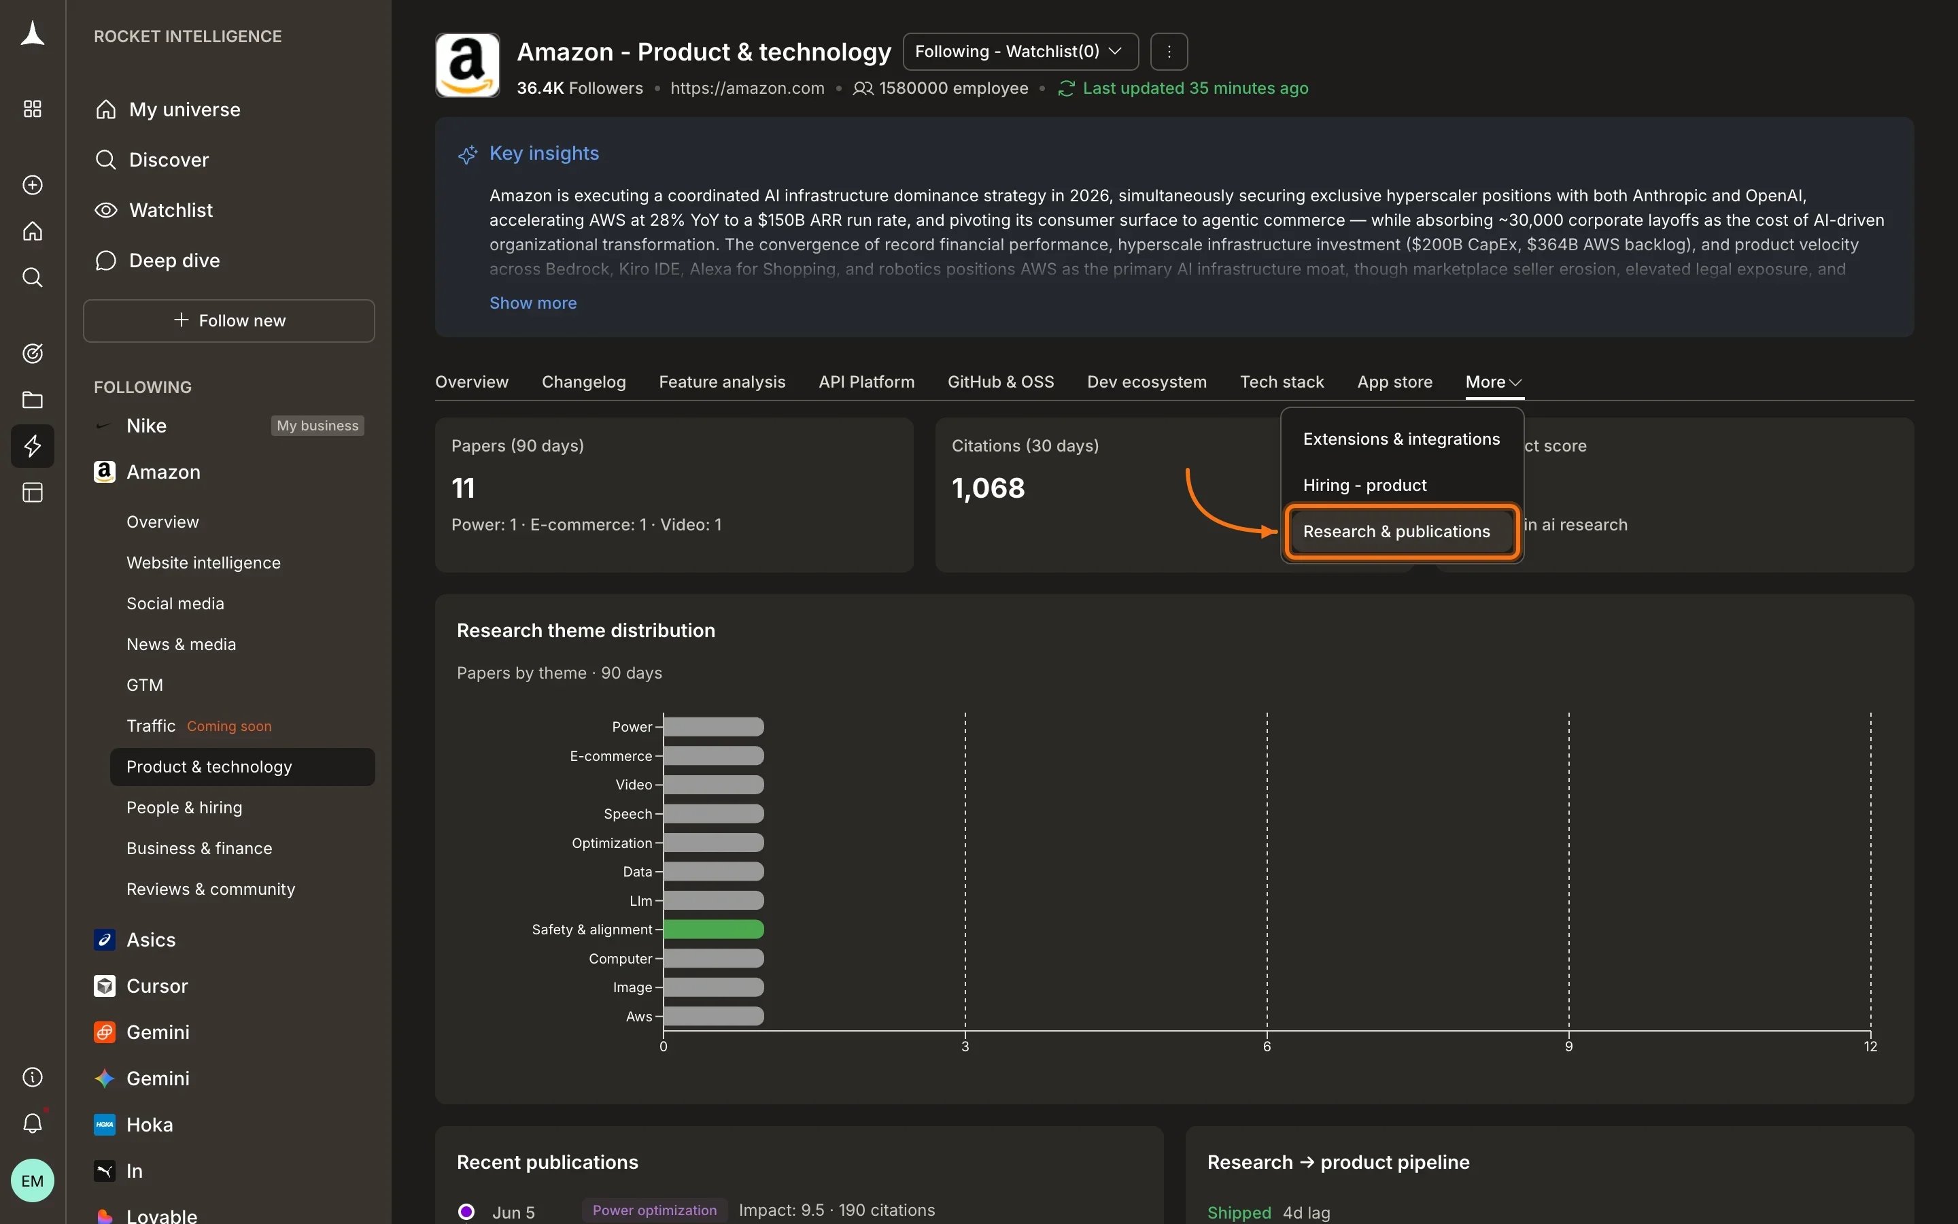Click the orange Gemini icon in Following list
The width and height of the screenshot is (1958, 1224).
(105, 1032)
